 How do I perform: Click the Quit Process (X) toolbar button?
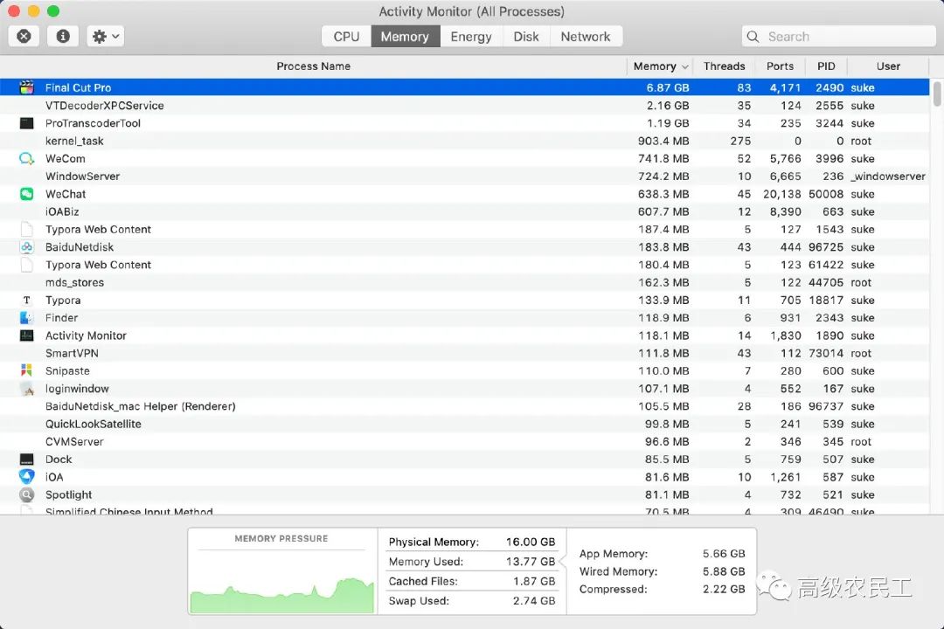coord(24,37)
